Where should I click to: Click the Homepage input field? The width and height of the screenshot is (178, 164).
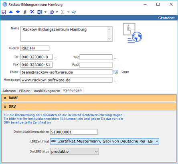(67, 80)
